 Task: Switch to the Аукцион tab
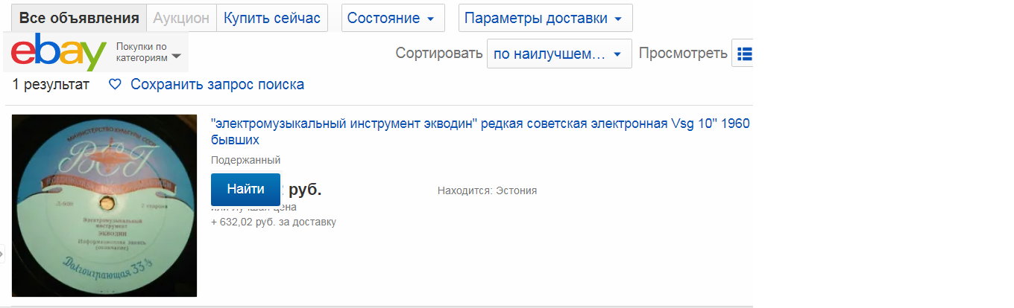pos(181,19)
